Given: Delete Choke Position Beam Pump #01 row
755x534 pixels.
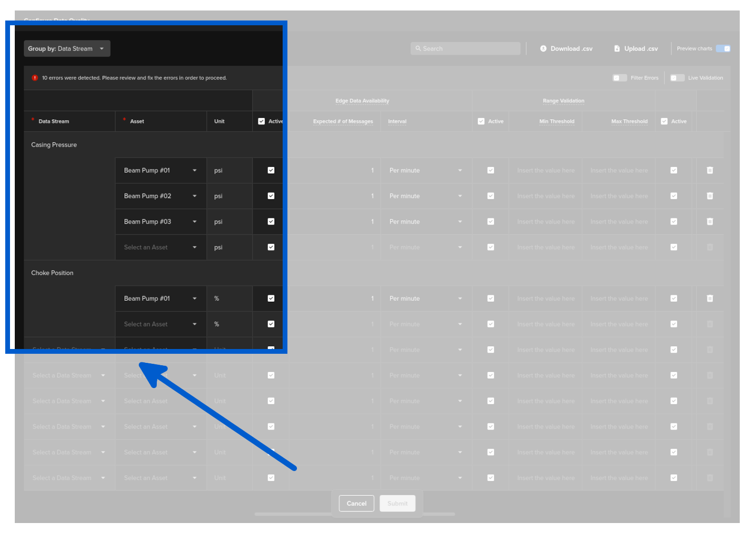Looking at the screenshot, I should [709, 298].
